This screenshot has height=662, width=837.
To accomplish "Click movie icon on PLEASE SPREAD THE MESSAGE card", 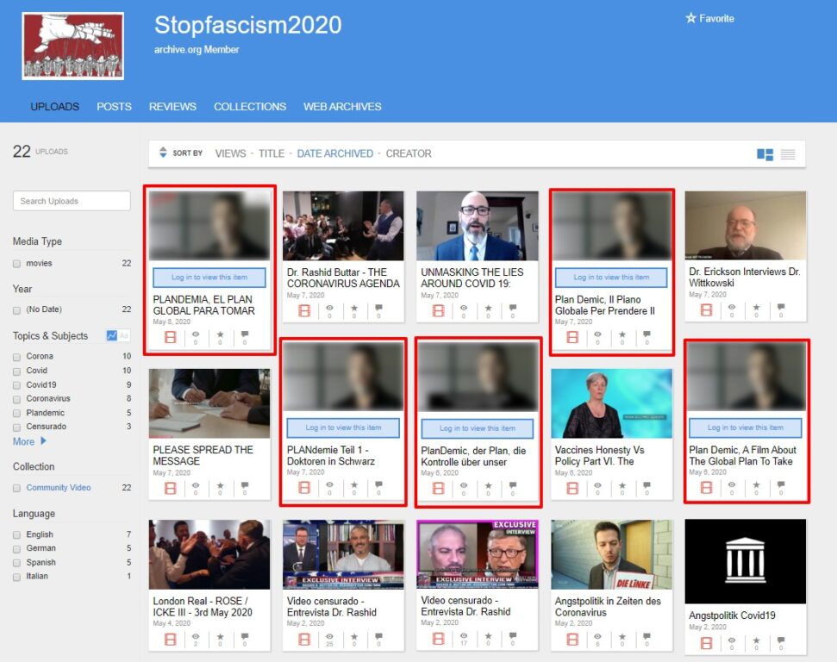I will click(171, 488).
